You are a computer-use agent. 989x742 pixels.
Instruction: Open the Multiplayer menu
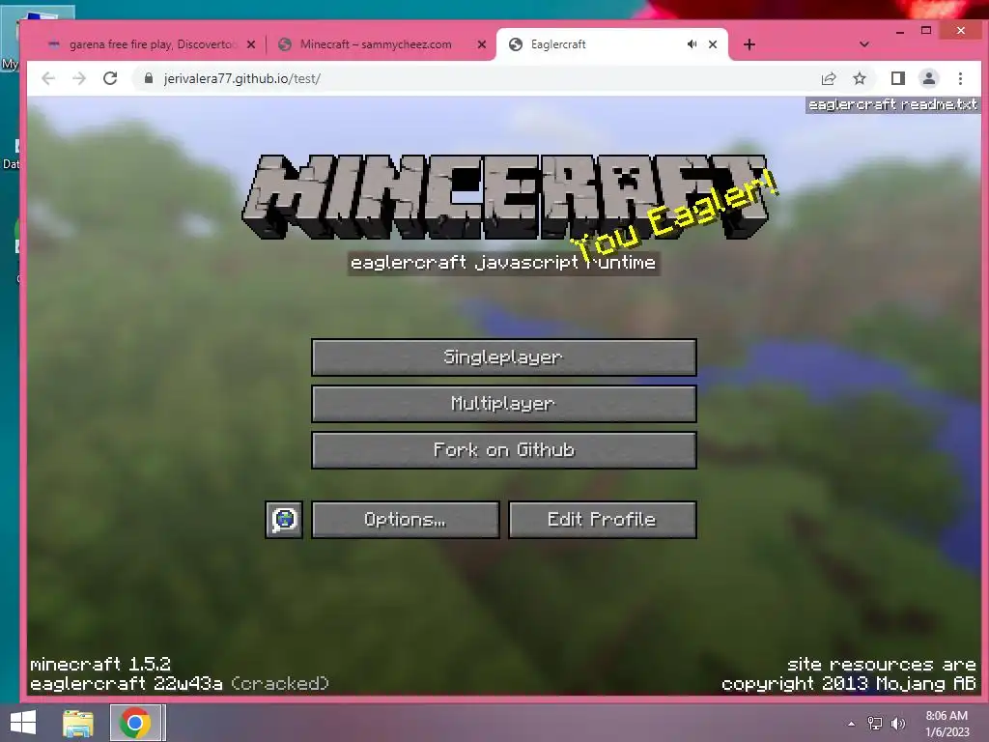click(503, 404)
